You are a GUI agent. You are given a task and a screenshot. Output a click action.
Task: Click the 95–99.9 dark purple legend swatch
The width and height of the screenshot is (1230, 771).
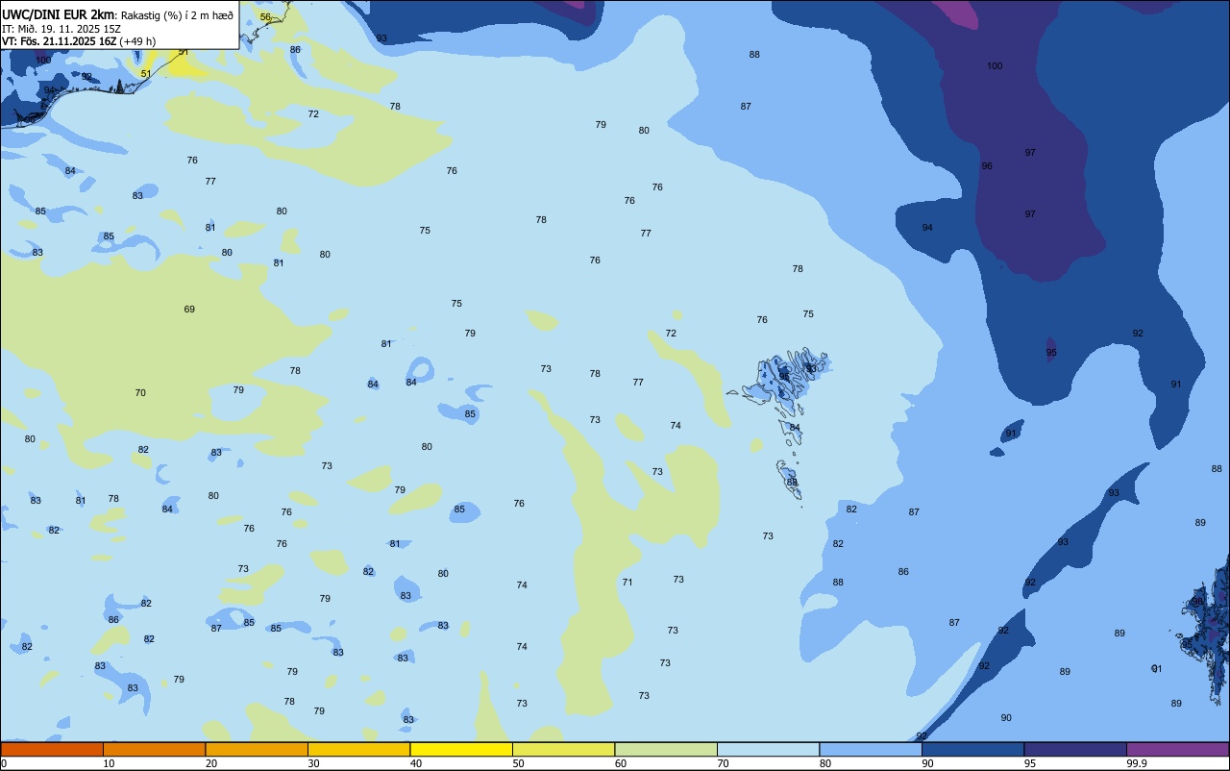coord(1075,749)
